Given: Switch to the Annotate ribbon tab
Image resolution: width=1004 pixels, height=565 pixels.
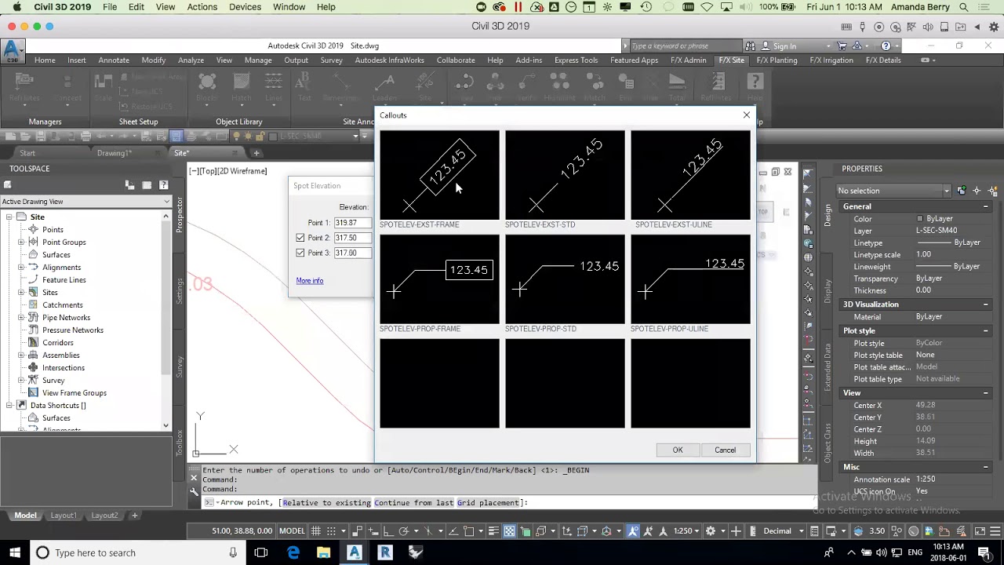Looking at the screenshot, I should click(x=114, y=60).
